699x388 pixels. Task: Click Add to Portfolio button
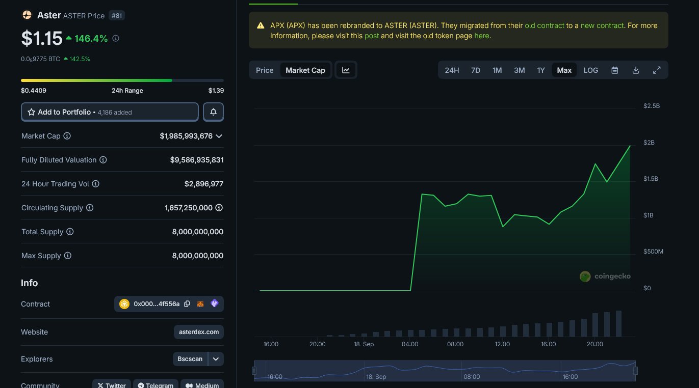[x=110, y=112]
